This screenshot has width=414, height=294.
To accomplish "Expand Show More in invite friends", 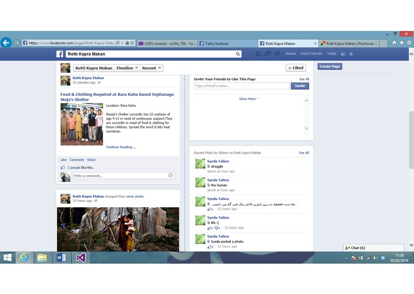I will pos(249,99).
